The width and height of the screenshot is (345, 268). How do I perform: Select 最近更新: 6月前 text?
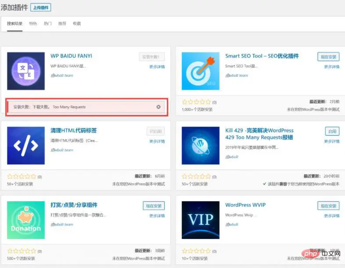tap(150, 176)
